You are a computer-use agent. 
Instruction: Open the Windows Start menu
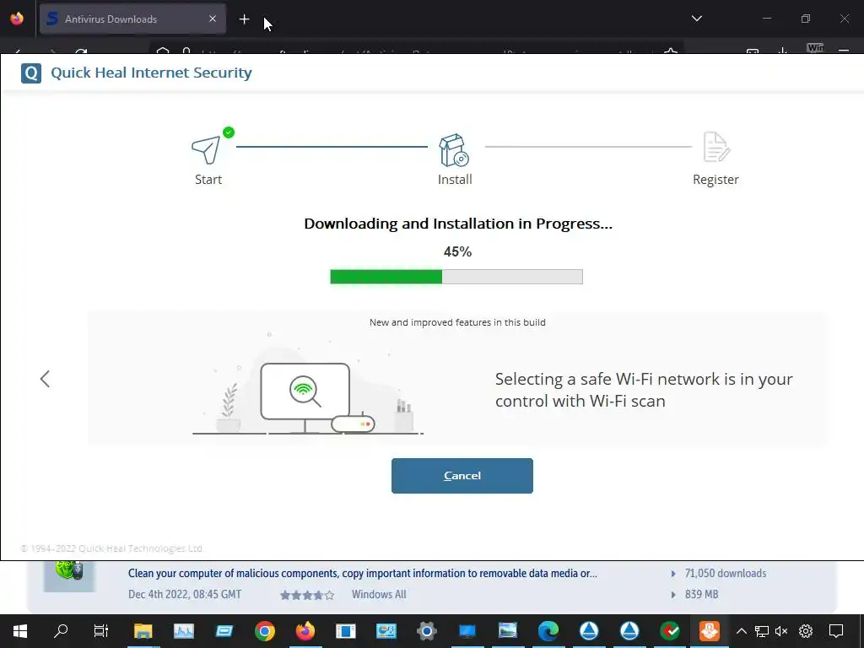point(20,631)
